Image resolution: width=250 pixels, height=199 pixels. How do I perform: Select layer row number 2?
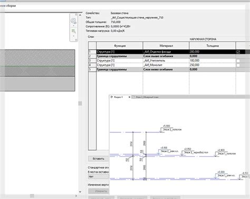tap(92, 56)
